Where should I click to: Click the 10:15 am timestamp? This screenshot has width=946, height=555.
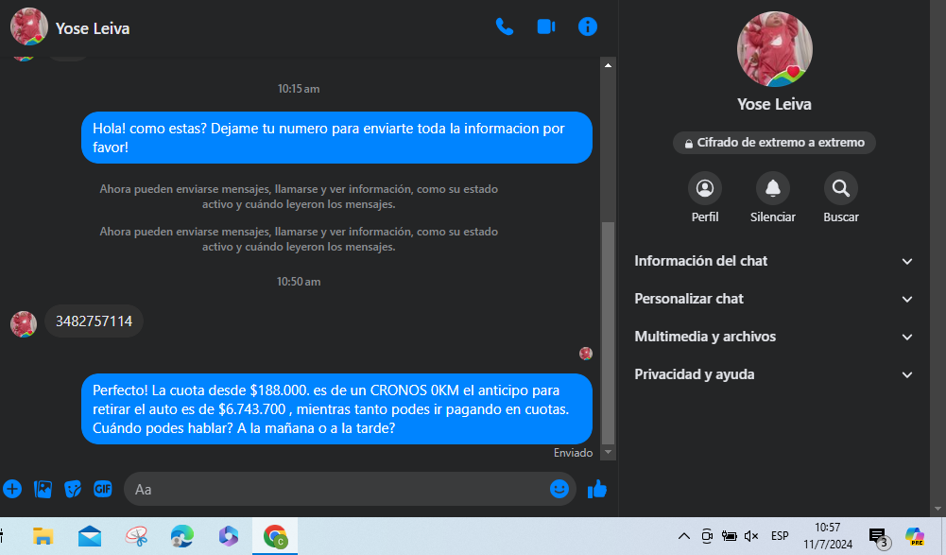point(299,89)
